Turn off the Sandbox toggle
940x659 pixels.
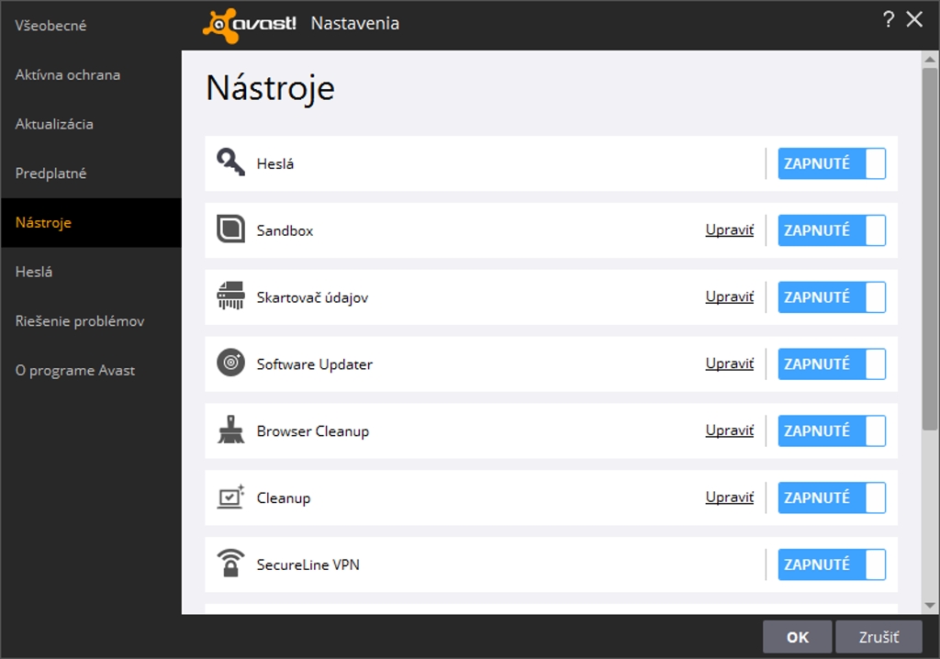(832, 230)
